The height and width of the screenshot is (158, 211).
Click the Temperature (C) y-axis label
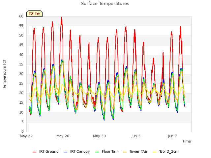(4, 74)
